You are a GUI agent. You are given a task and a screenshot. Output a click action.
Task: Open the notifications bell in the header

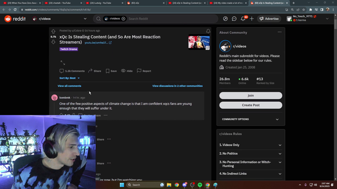243,19
